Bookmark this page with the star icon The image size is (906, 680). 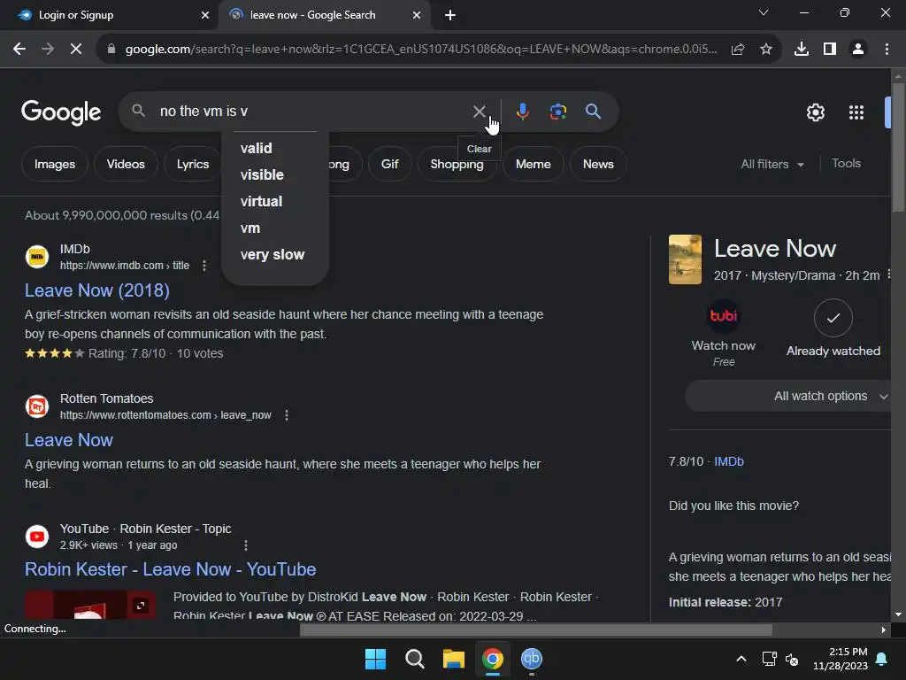click(766, 50)
